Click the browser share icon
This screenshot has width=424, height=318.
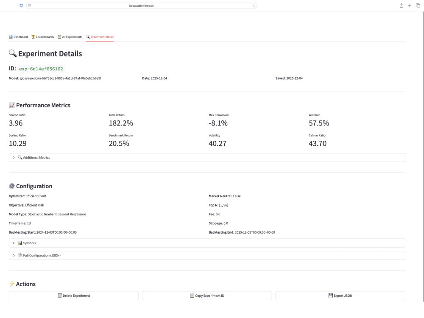tap(402, 6)
